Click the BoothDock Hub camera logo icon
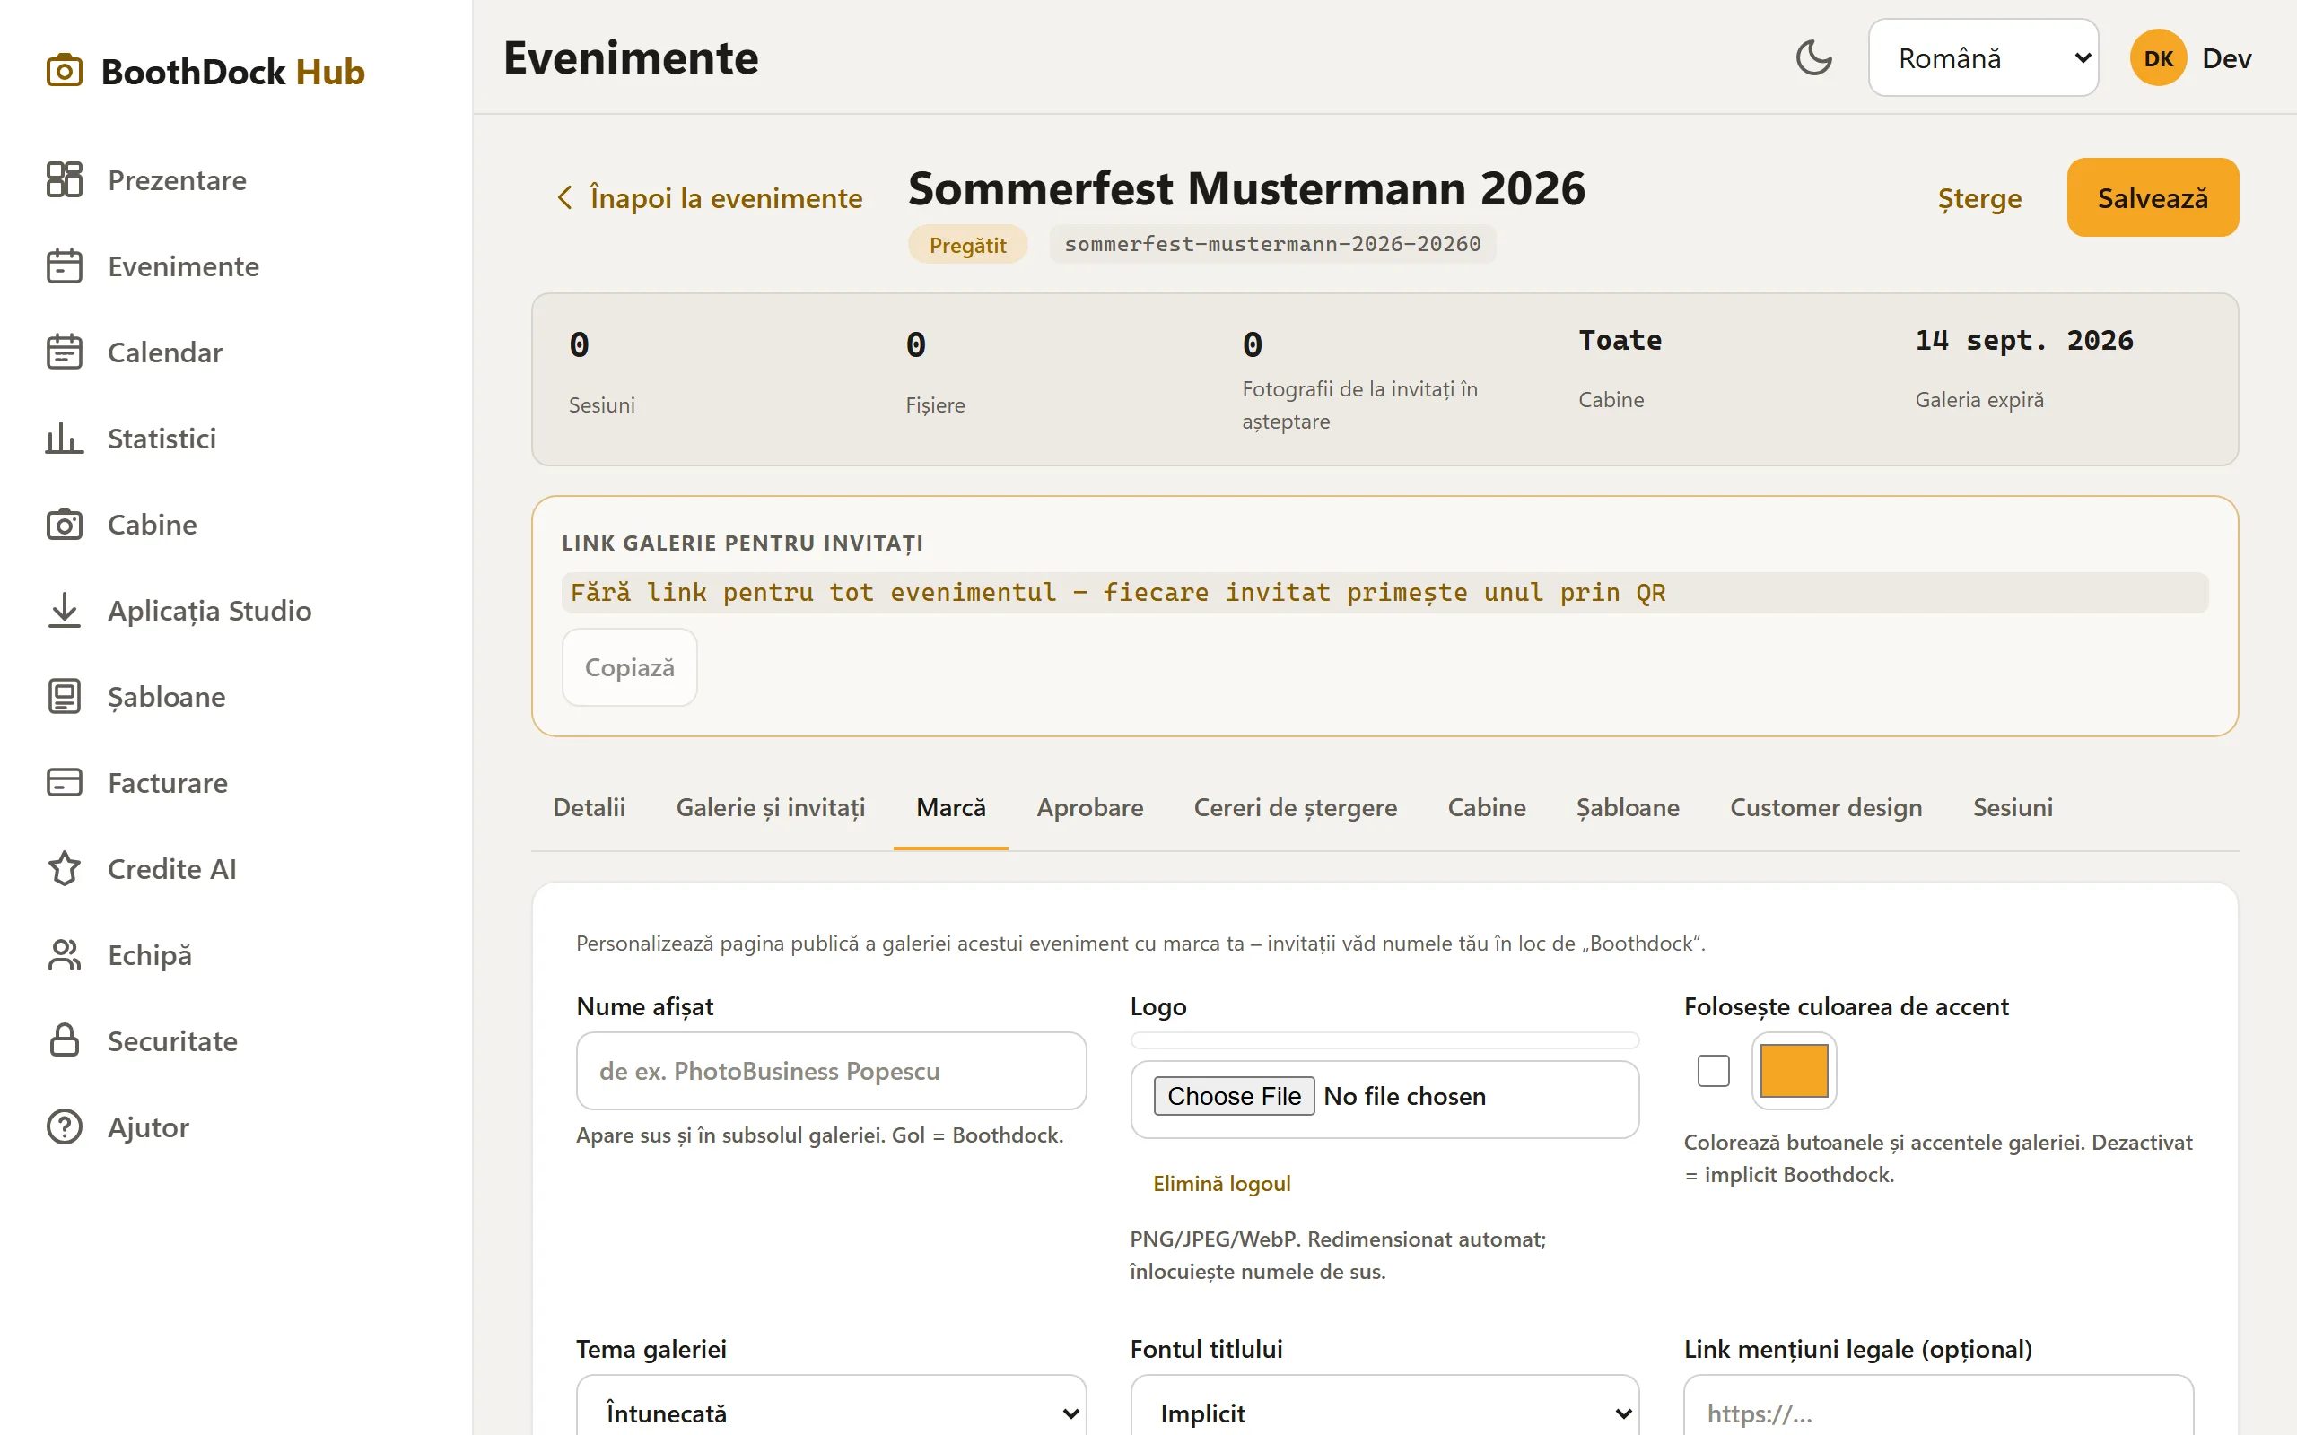2297x1435 pixels. click(65, 71)
